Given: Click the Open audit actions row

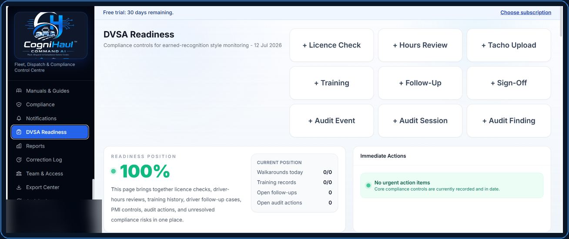Looking at the screenshot, I should pyautogui.click(x=295, y=203).
